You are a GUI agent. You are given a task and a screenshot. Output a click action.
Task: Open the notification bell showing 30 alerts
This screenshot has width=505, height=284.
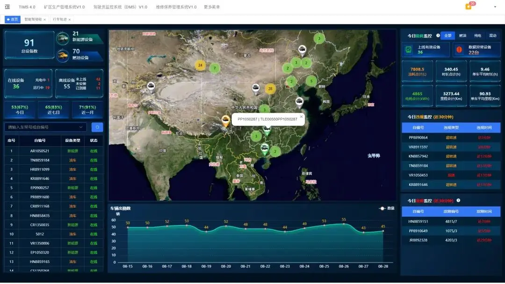[469, 7]
